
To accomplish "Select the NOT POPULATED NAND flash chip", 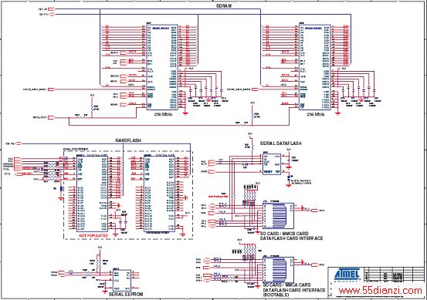I will tap(92, 194).
